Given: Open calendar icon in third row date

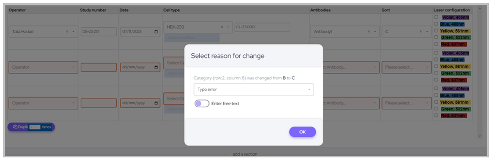Looking at the screenshot, I should (156, 103).
